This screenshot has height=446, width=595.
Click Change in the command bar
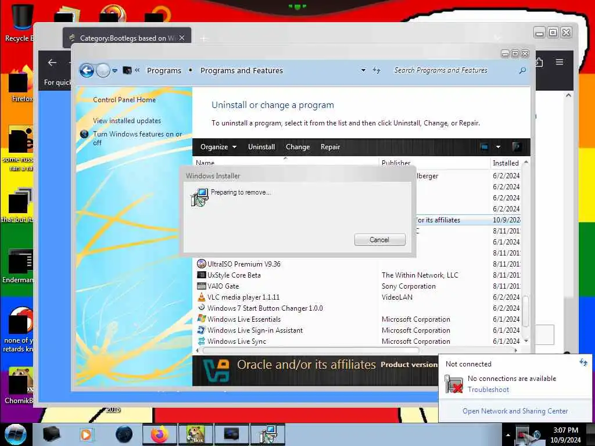[x=298, y=147]
